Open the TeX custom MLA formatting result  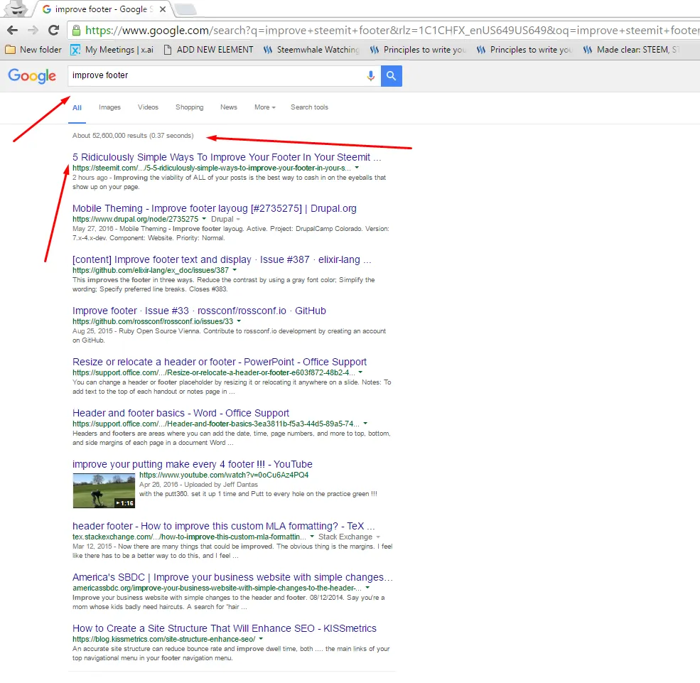tap(224, 526)
